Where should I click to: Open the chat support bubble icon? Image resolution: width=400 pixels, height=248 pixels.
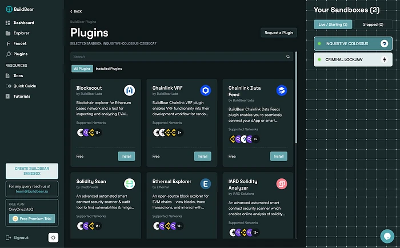click(x=387, y=235)
